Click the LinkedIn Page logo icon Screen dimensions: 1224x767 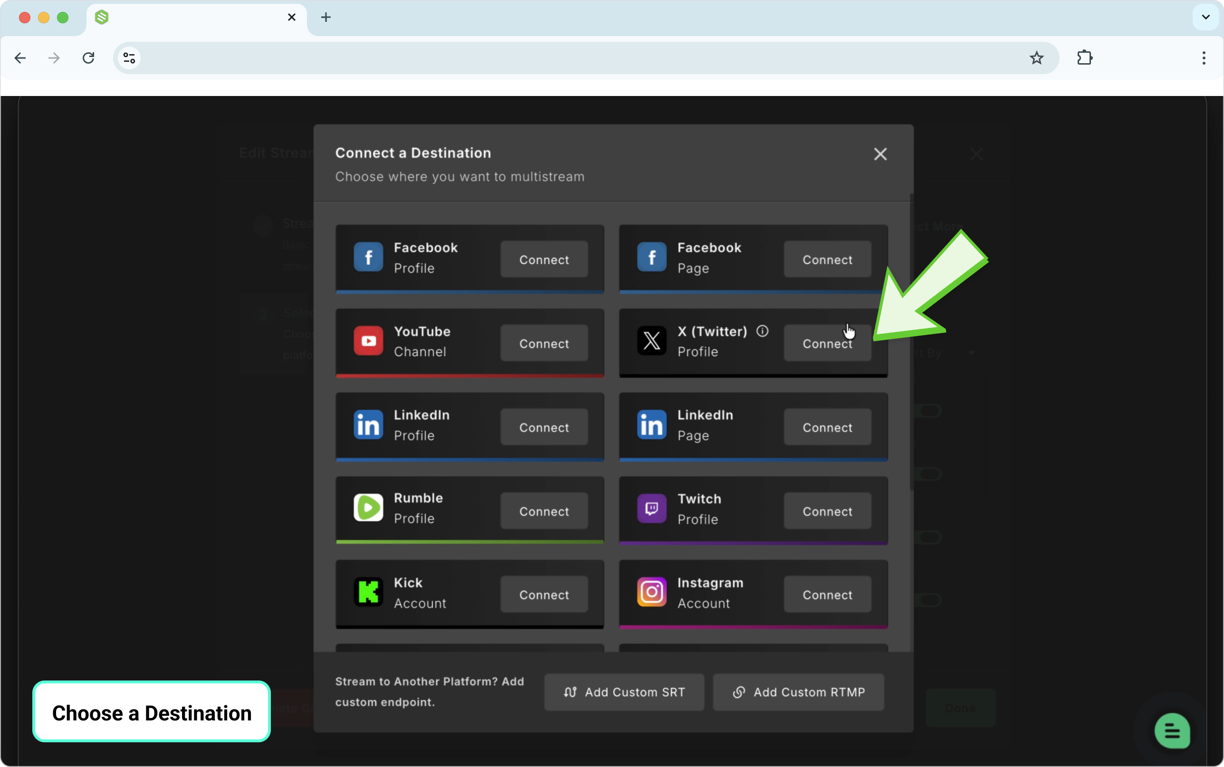(x=651, y=424)
